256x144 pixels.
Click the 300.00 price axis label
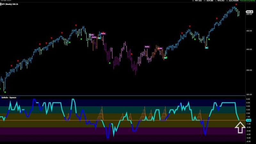click(x=249, y=94)
